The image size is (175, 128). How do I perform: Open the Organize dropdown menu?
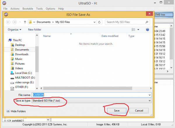pos(14,30)
